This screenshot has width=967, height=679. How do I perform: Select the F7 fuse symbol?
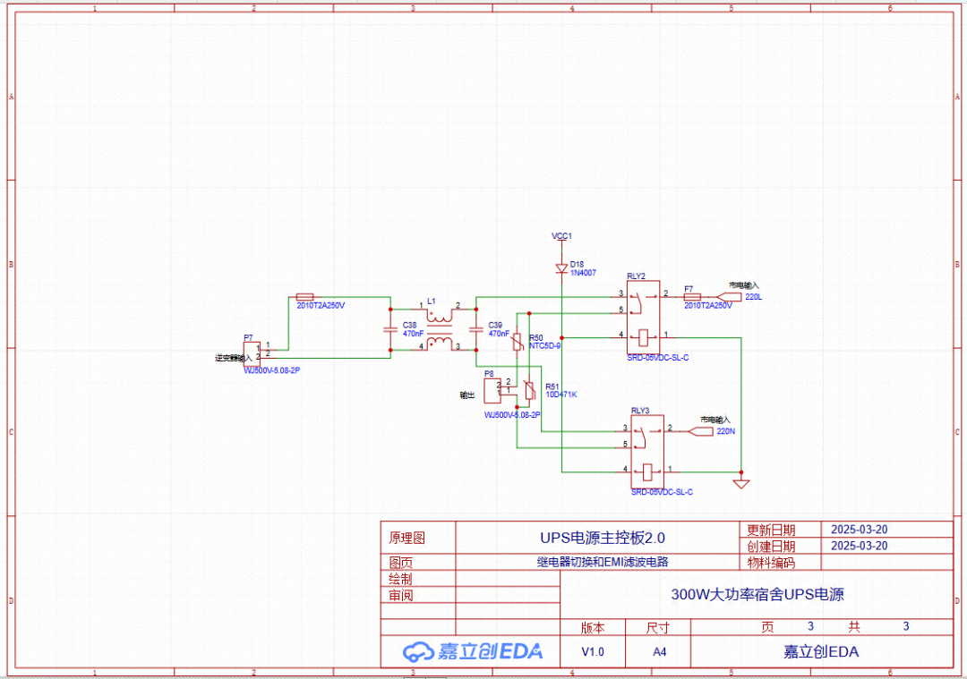click(692, 297)
